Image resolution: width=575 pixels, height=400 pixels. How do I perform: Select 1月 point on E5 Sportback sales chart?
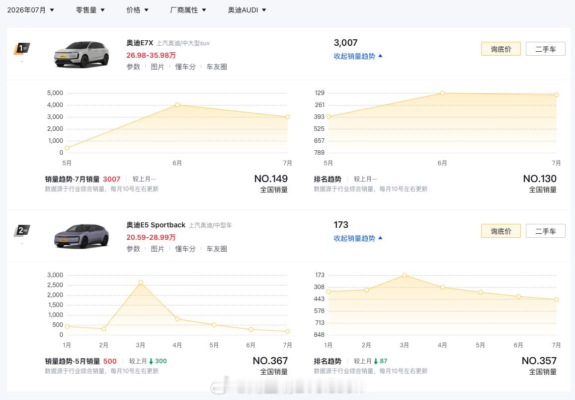pyautogui.click(x=67, y=326)
